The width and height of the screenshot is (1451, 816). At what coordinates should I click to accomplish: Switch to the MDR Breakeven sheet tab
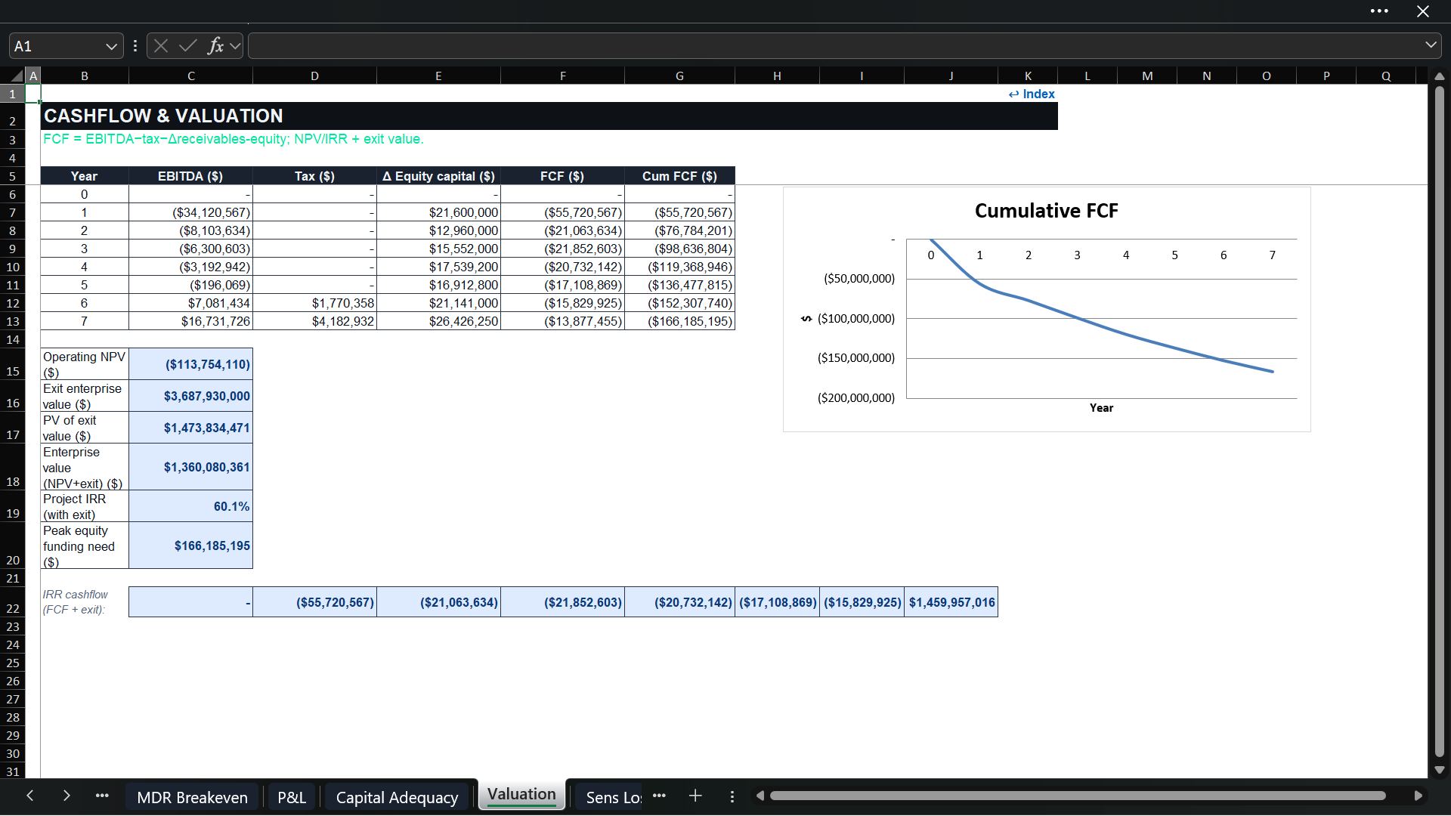(192, 797)
